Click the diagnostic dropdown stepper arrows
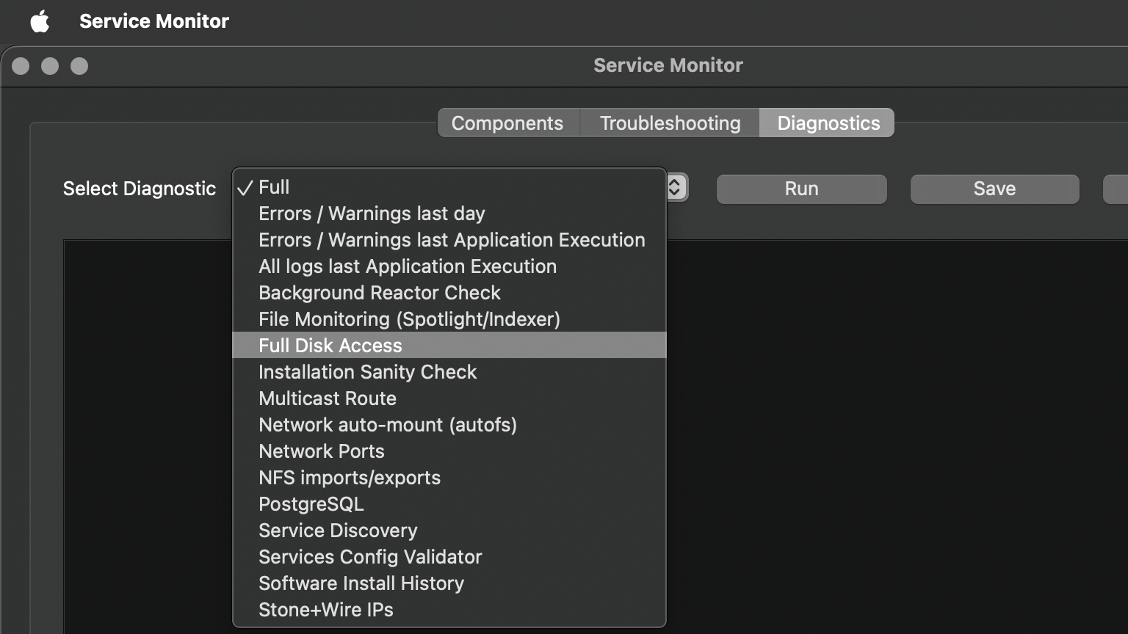Image resolution: width=1128 pixels, height=634 pixels. coord(676,188)
